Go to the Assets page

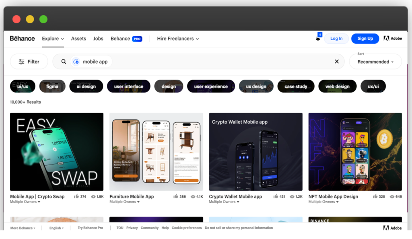[78, 39]
